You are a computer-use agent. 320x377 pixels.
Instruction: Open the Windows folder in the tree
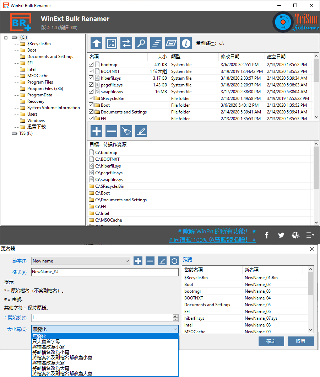[36, 121]
